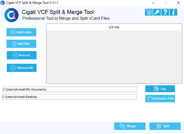The width and height of the screenshot is (184, 134).
Task: Start merging with the Merge button
Action: pyautogui.click(x=130, y=126)
